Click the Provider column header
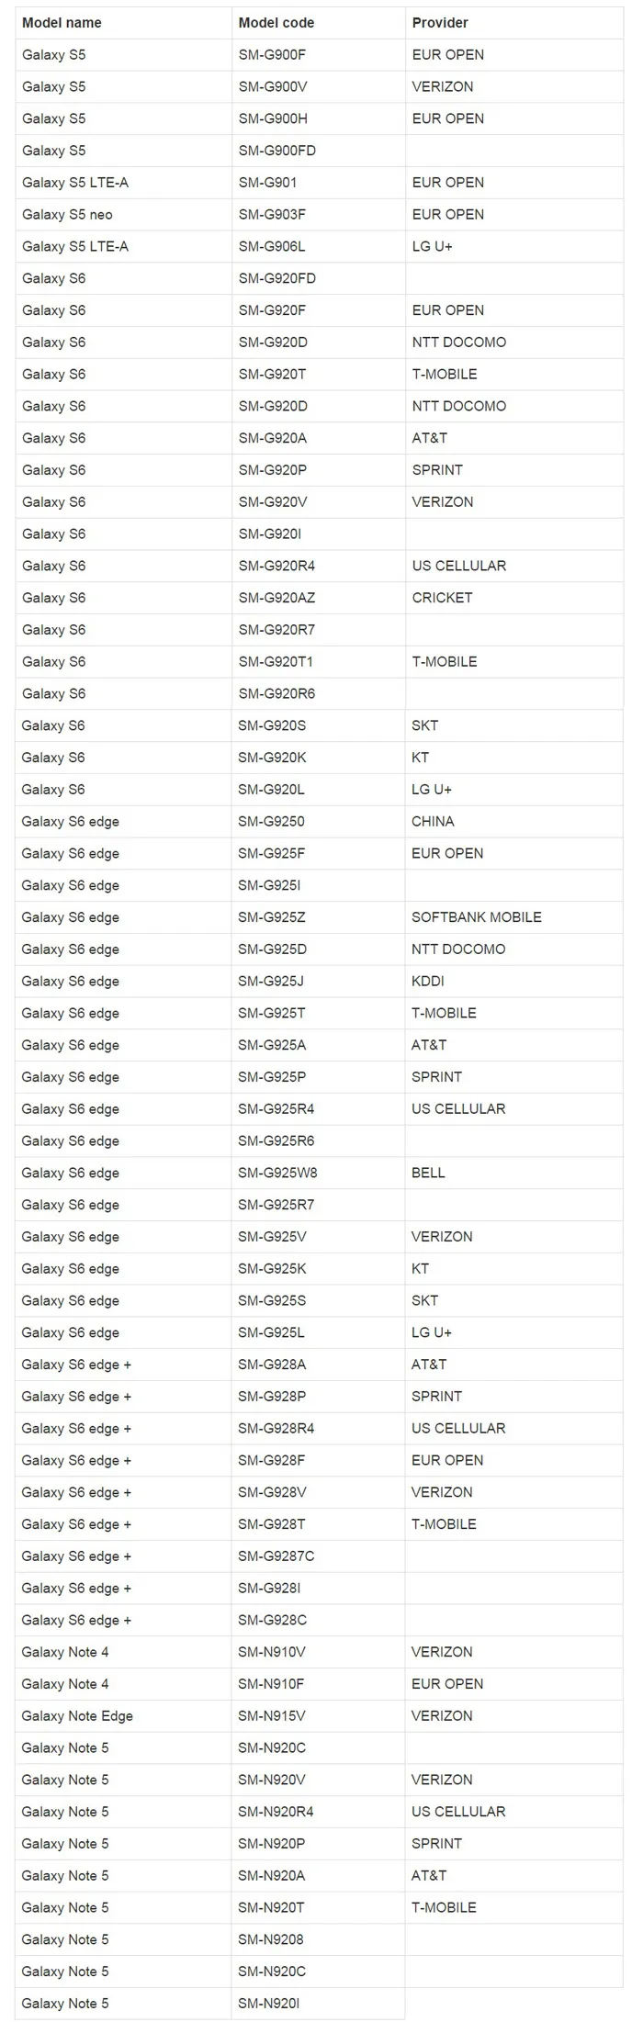 440,22
